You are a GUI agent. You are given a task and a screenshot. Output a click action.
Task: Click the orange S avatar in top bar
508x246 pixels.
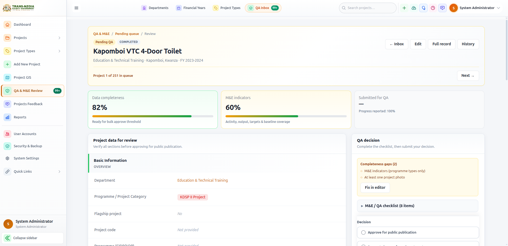coord(454,8)
